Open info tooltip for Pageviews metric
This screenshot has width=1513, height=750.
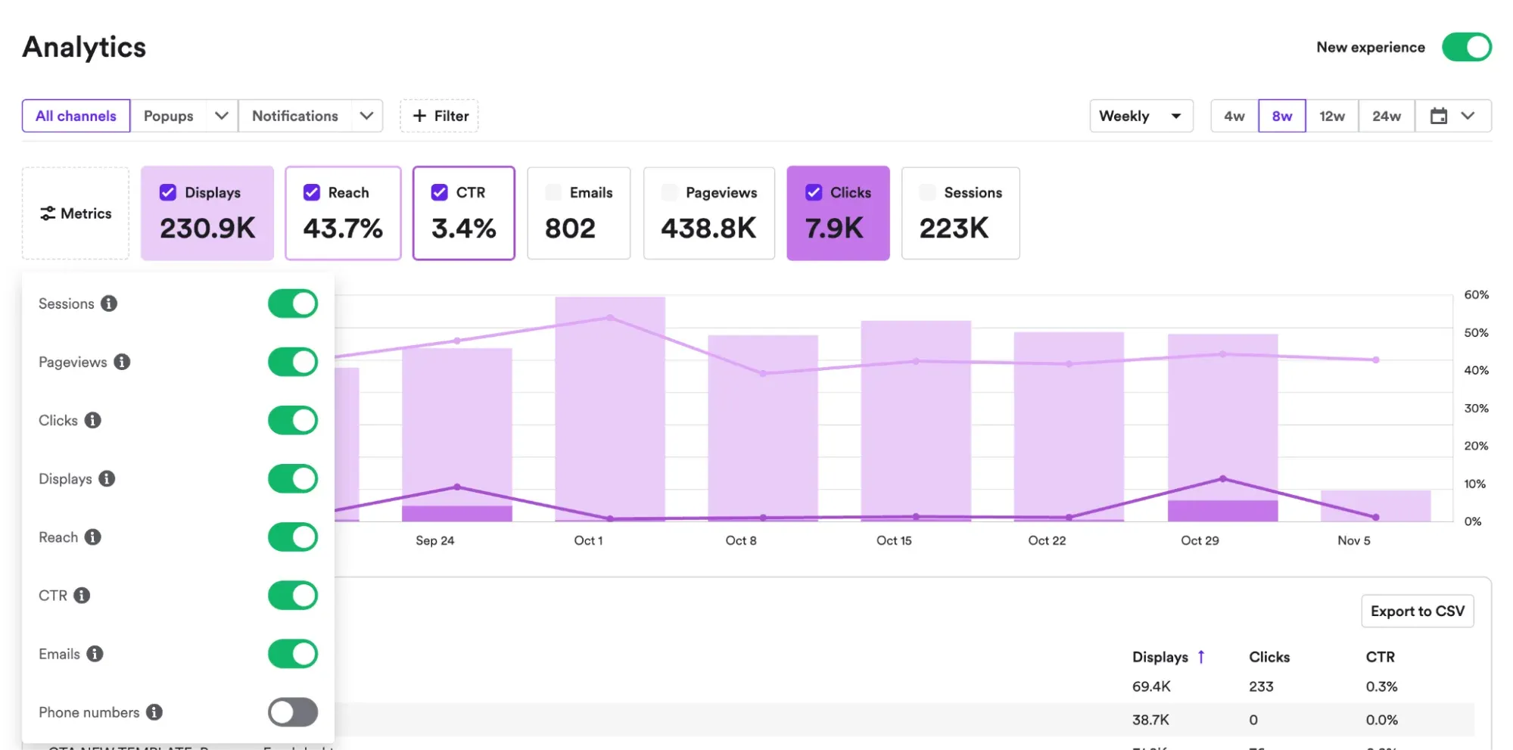click(x=122, y=362)
